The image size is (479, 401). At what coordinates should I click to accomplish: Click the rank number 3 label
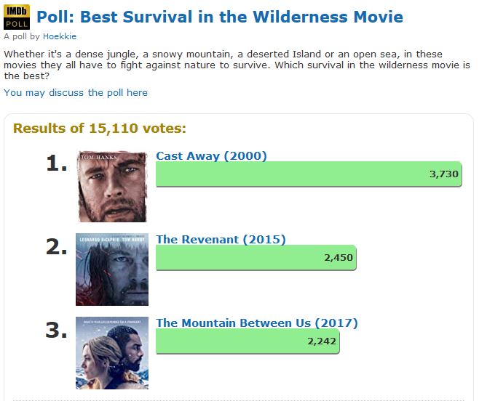[x=57, y=331]
